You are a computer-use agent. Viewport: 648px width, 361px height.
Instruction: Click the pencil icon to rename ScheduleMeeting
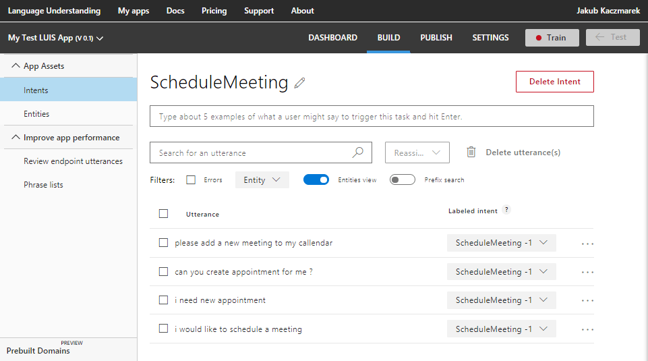(299, 83)
